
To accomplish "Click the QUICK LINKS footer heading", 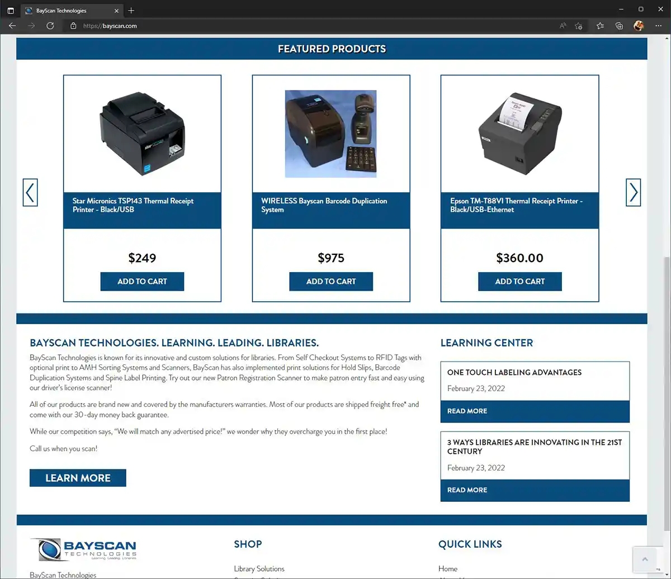I will point(470,544).
